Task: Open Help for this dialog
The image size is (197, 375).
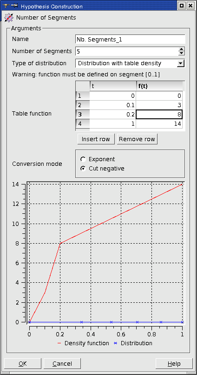Action: (174, 364)
